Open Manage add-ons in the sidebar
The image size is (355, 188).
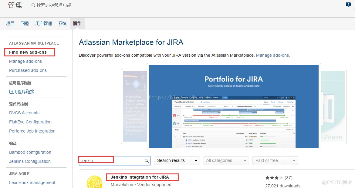(25, 61)
